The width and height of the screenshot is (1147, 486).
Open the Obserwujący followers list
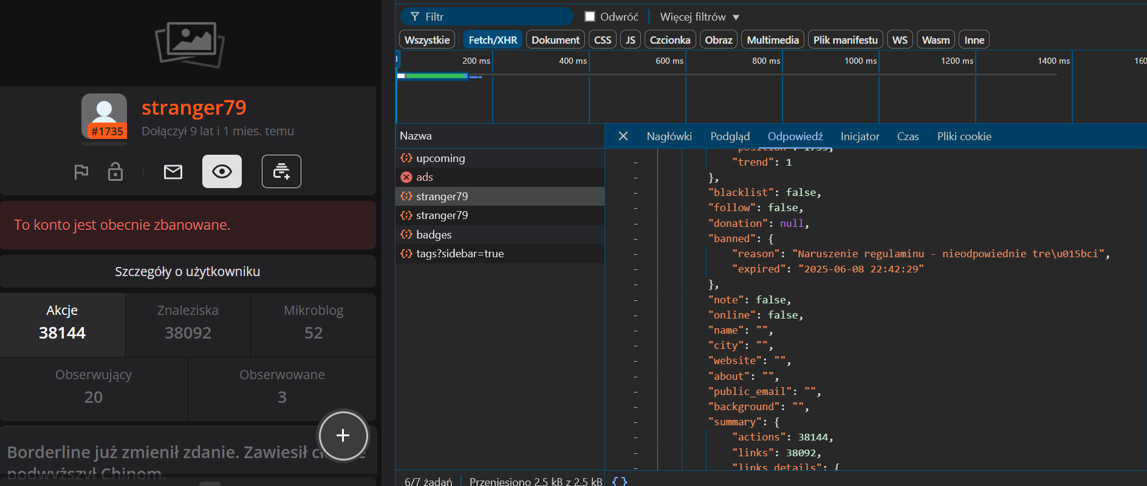click(94, 386)
